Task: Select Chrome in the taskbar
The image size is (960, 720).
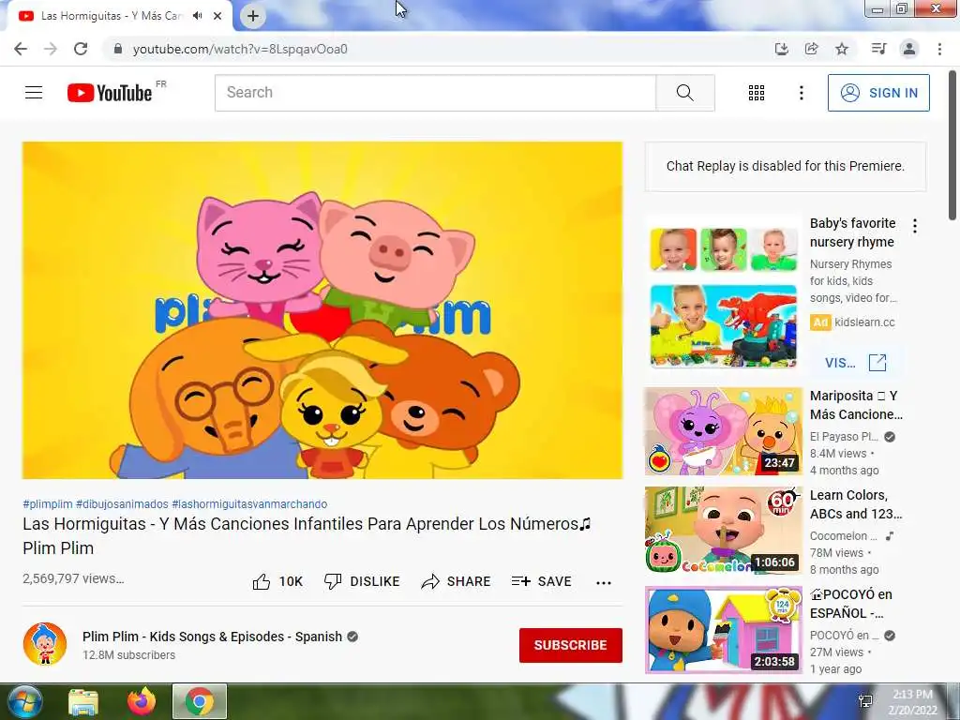Action: (x=200, y=701)
